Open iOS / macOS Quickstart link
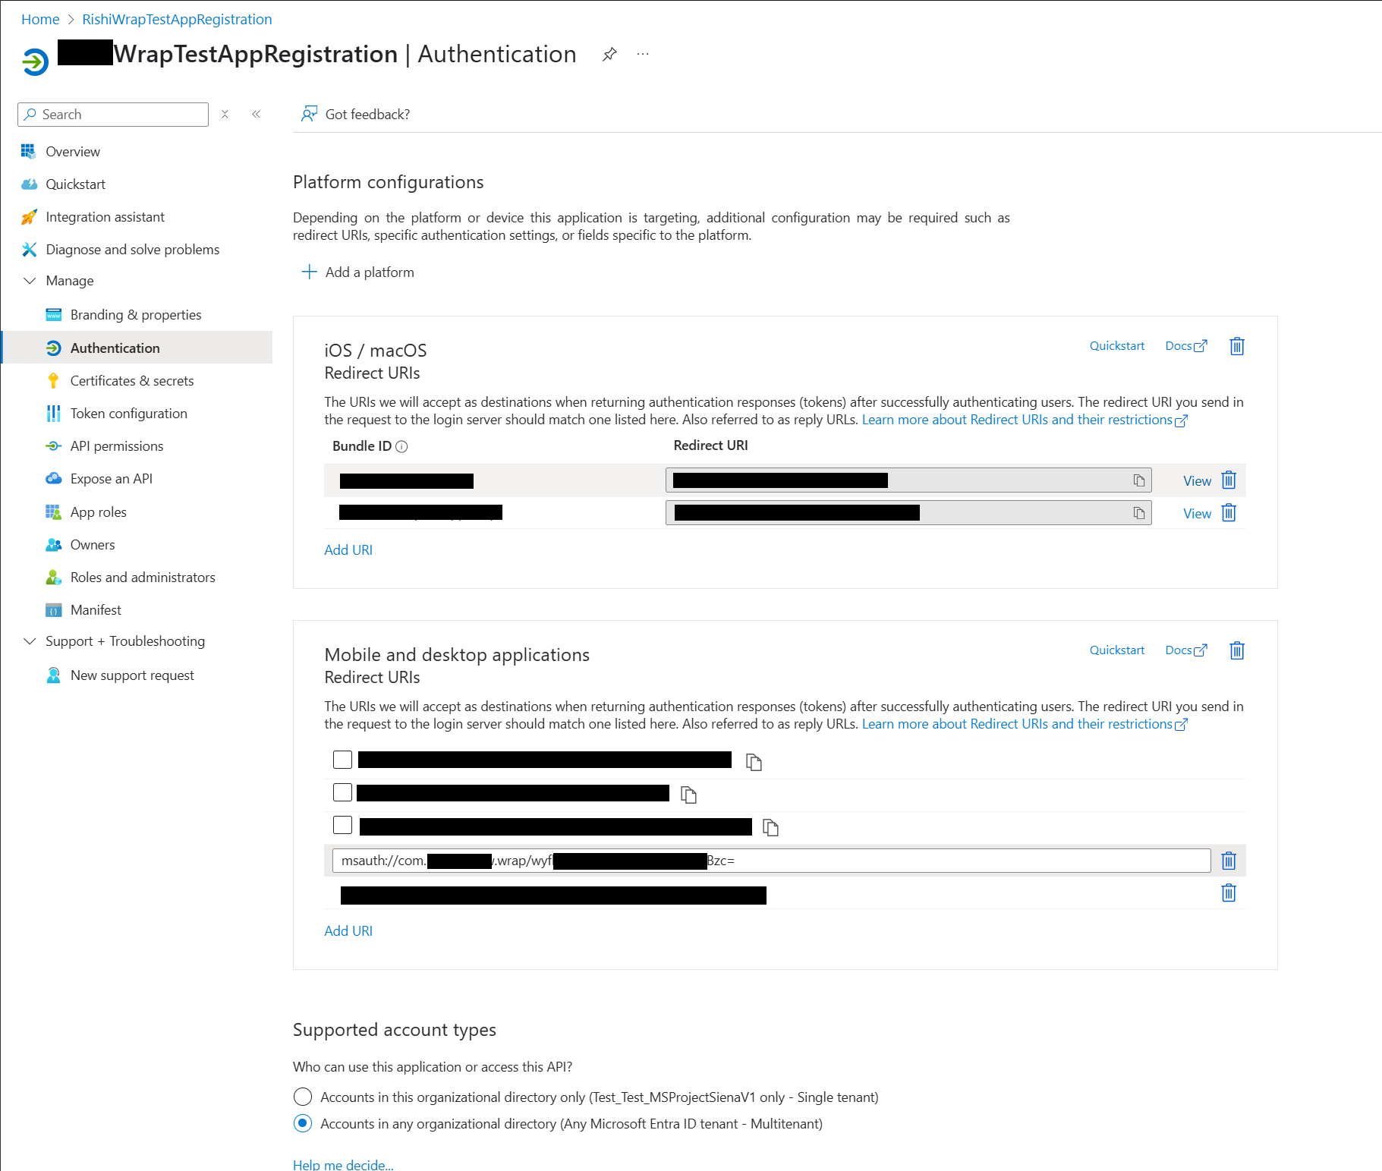Image resolution: width=1382 pixels, height=1171 pixels. [1117, 345]
